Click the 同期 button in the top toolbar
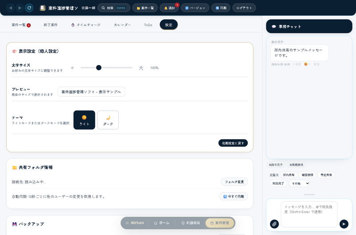This screenshot has height=235, width=356. pos(221,8)
